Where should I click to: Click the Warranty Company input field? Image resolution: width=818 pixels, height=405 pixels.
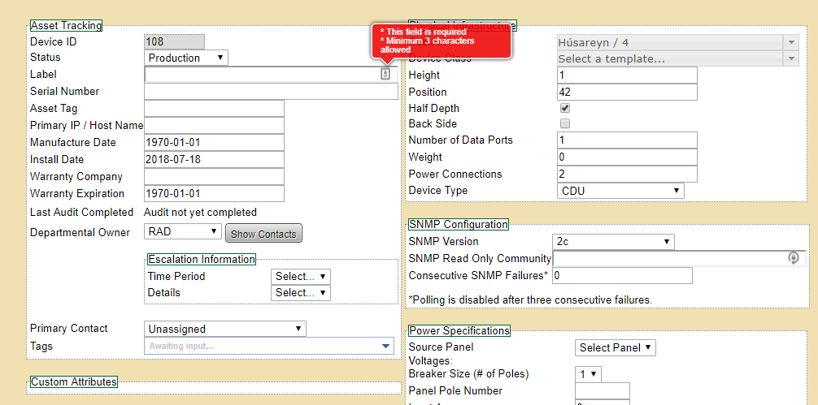click(214, 176)
